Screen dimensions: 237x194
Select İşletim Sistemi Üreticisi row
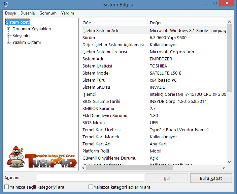[154, 52]
